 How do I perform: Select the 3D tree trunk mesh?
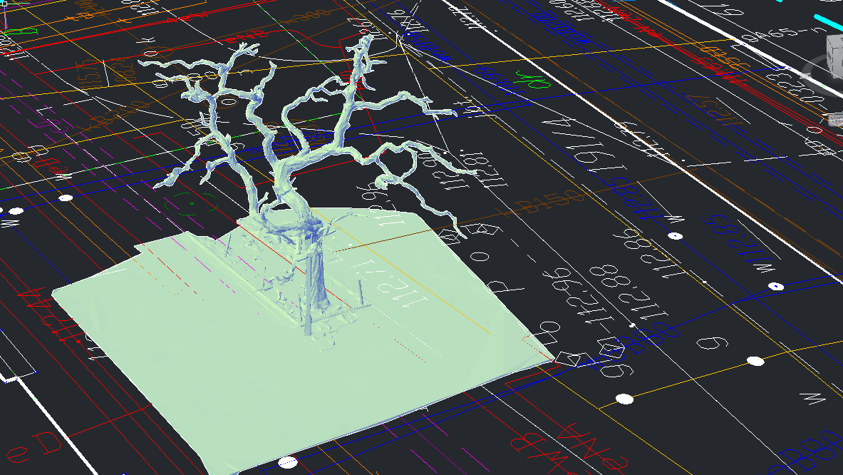pyautogui.click(x=315, y=285)
